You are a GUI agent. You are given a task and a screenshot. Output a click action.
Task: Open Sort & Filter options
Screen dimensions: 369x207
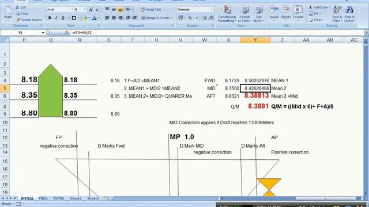[337, 14]
